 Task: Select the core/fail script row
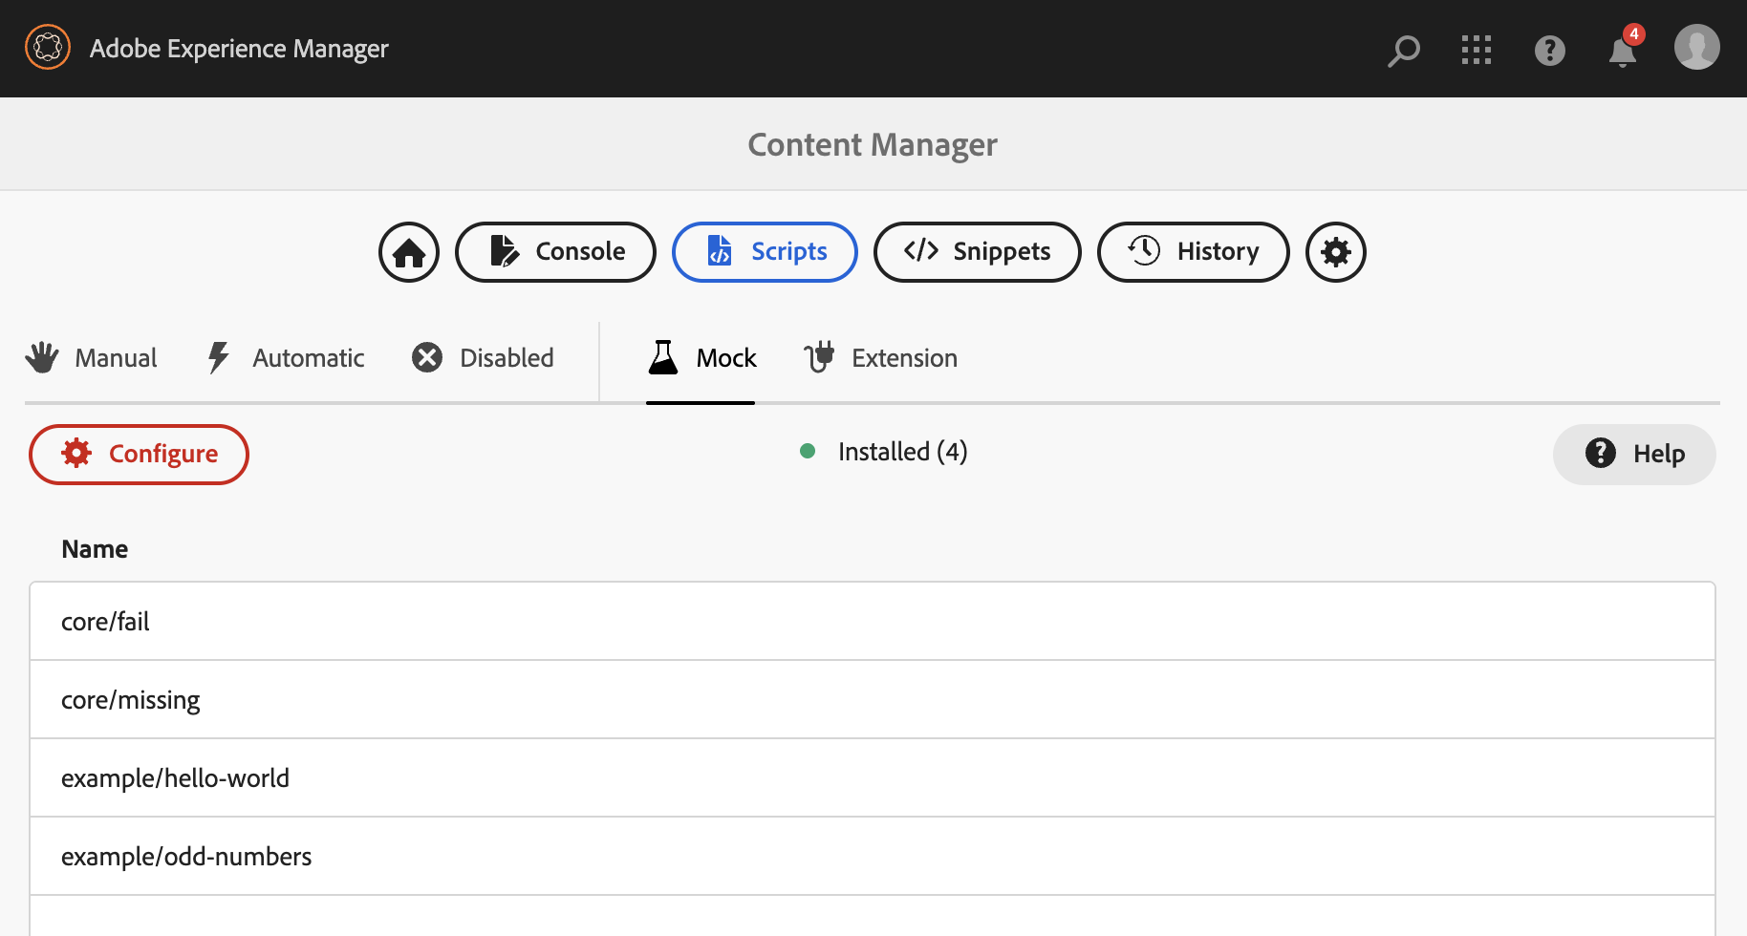[x=873, y=622]
